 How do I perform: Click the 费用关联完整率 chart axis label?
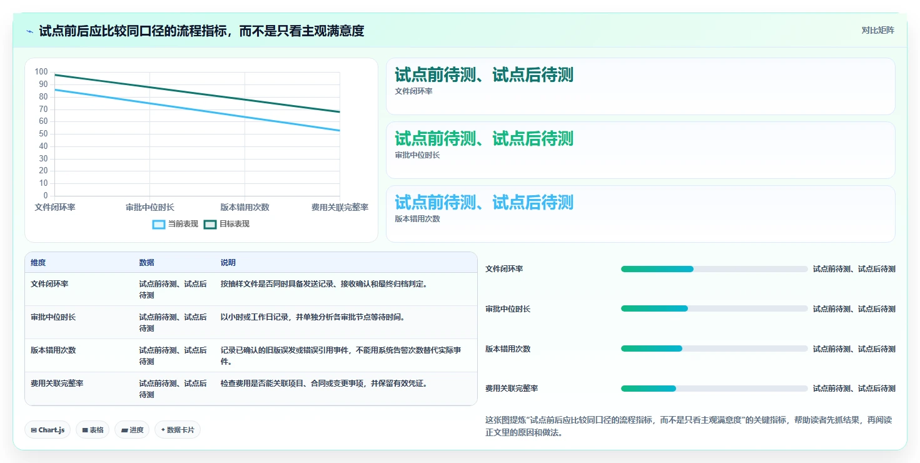(340, 207)
